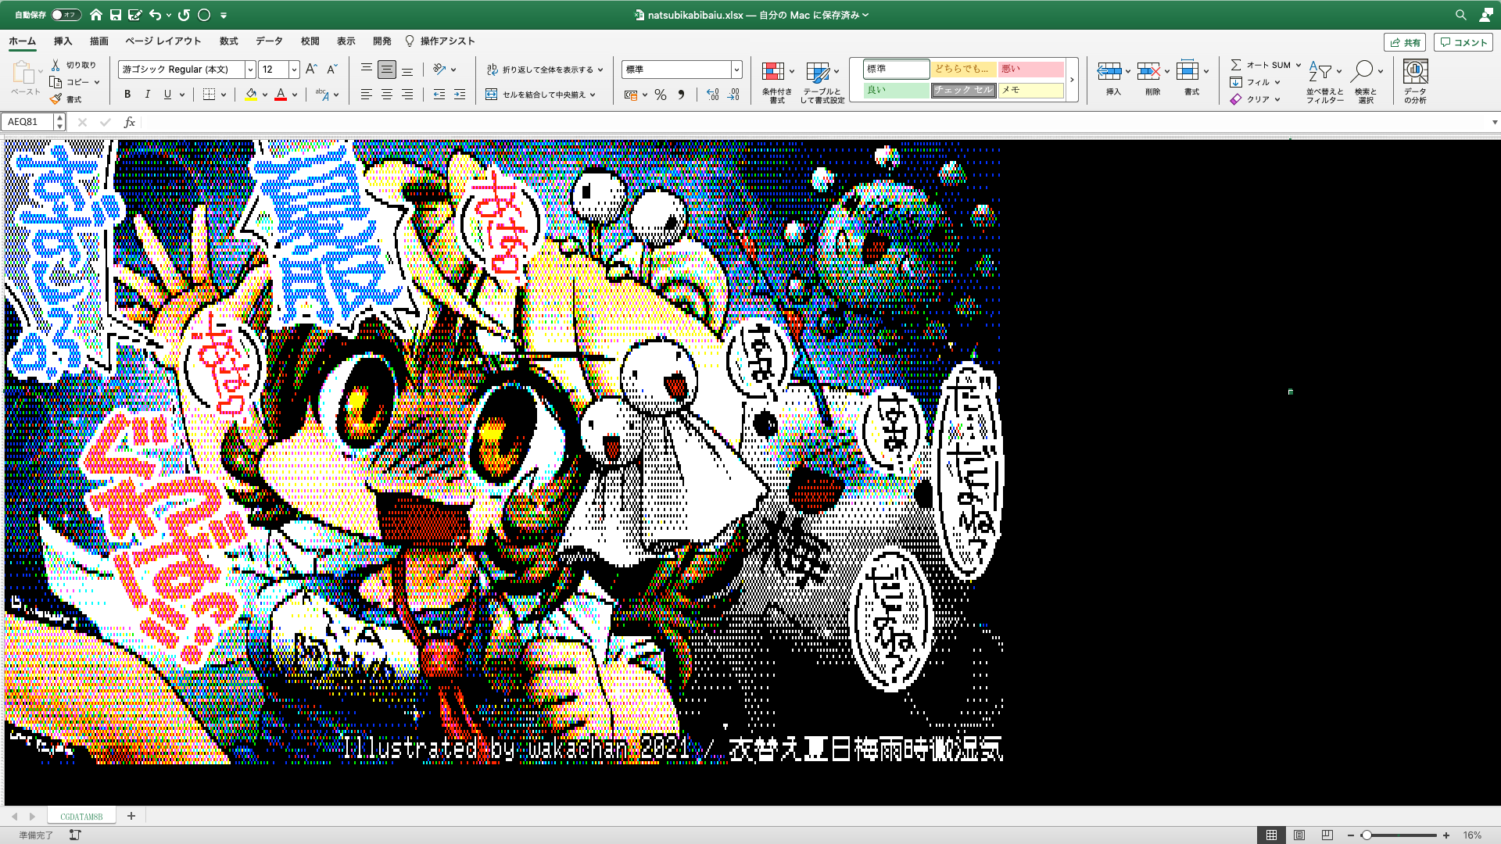Click the fill color bucket icon

pos(251,95)
